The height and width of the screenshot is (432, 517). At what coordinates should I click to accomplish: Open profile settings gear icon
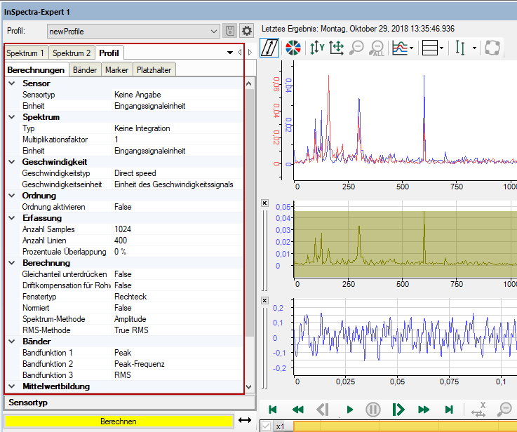tap(247, 31)
